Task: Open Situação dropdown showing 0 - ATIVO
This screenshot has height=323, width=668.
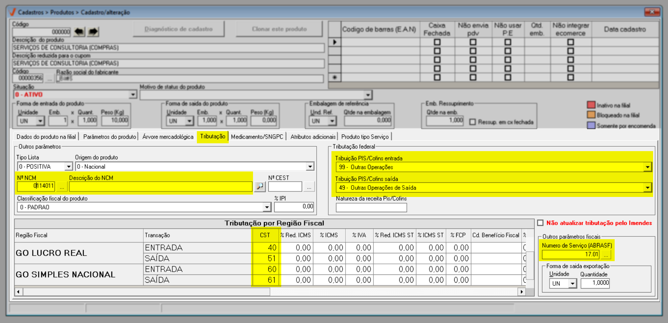Action: (x=133, y=94)
